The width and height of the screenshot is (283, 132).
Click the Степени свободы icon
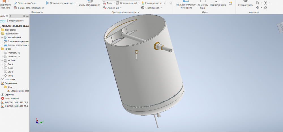pyautogui.click(x=15, y=3)
